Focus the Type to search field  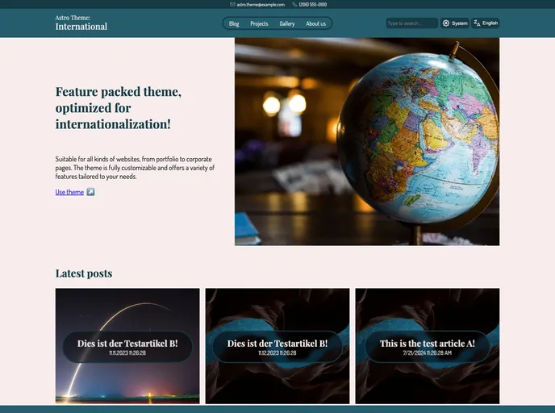pos(412,23)
